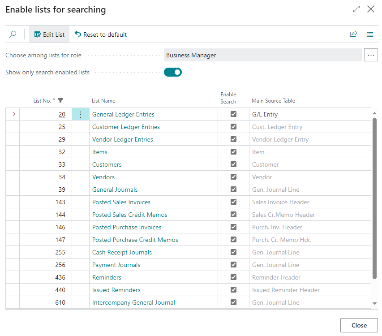This screenshot has width=382, height=336.
Task: Open the Customers list link
Action: pyautogui.click(x=107, y=164)
